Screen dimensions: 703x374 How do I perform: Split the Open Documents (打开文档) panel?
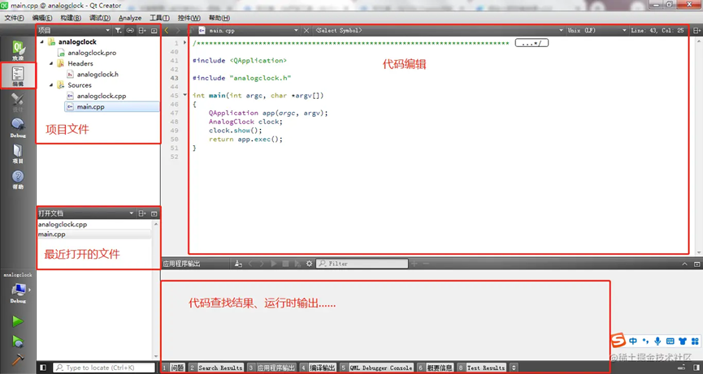[x=142, y=214]
